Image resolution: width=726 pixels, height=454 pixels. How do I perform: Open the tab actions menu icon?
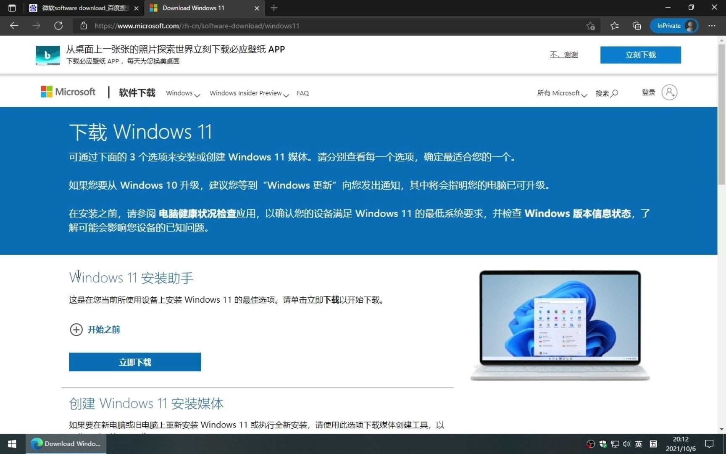pos(12,8)
